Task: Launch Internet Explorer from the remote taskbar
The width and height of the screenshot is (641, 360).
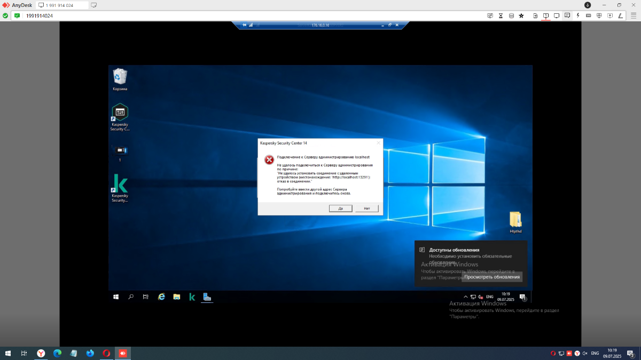Action: point(161,297)
